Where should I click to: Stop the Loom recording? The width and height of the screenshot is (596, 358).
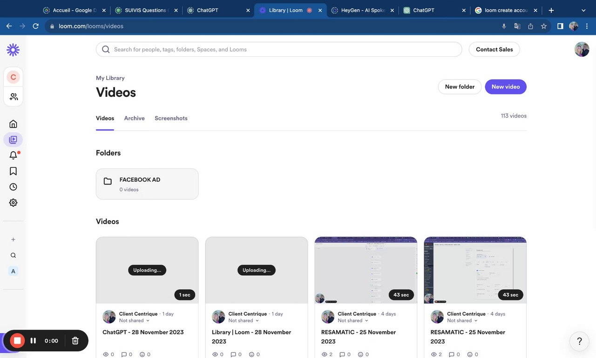17,341
